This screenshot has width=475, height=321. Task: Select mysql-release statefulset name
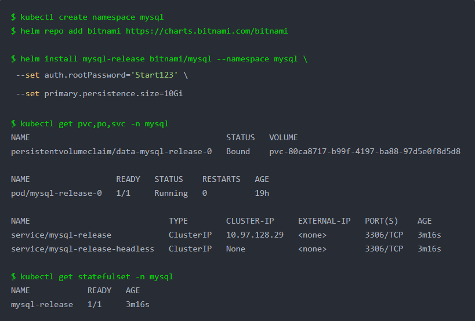pyautogui.click(x=42, y=305)
